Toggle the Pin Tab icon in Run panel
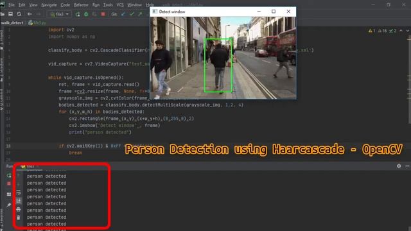This screenshot has height=231, width=411. 9,205
